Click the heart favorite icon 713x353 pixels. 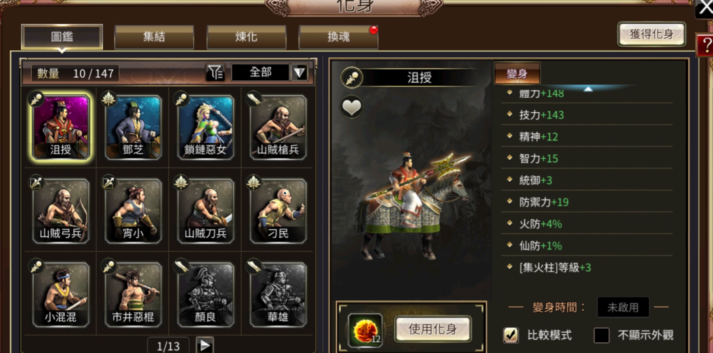352,107
